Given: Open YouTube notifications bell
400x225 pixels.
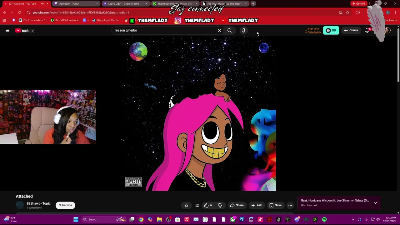Looking at the screenshot, I should click(367, 30).
